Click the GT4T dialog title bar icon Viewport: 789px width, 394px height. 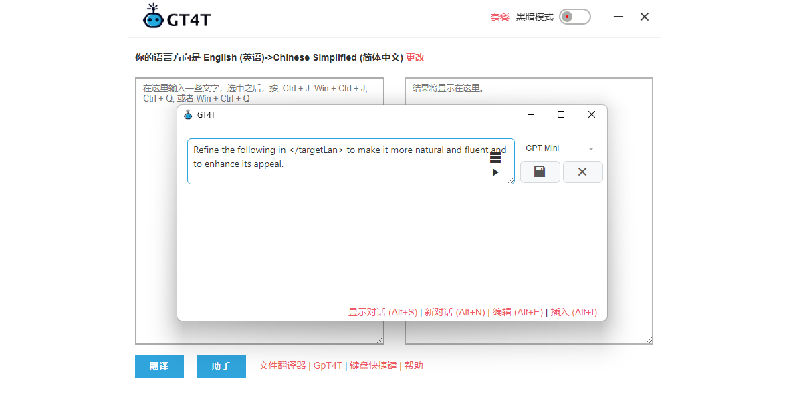pyautogui.click(x=188, y=115)
